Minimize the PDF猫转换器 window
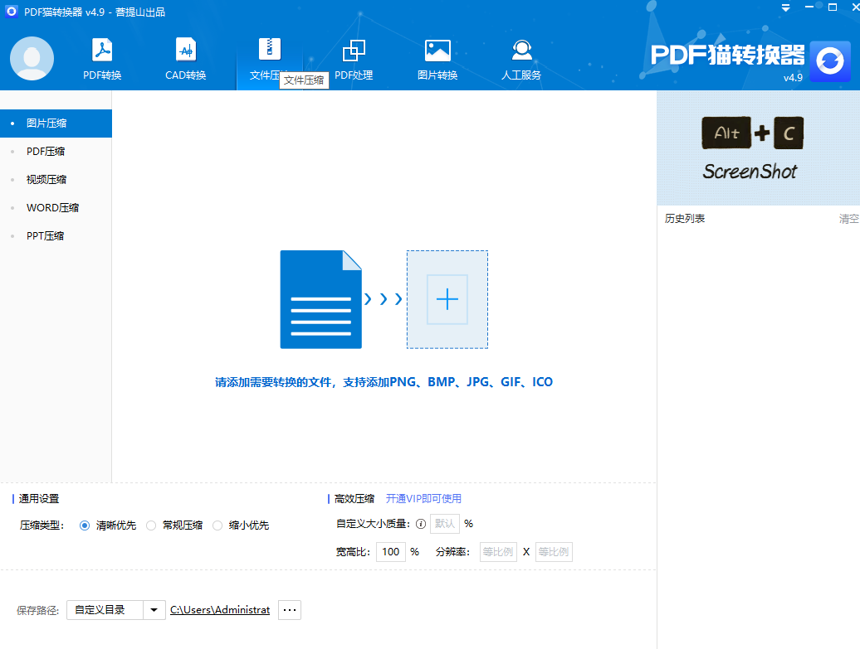Image resolution: width=860 pixels, height=649 pixels. [x=809, y=7]
